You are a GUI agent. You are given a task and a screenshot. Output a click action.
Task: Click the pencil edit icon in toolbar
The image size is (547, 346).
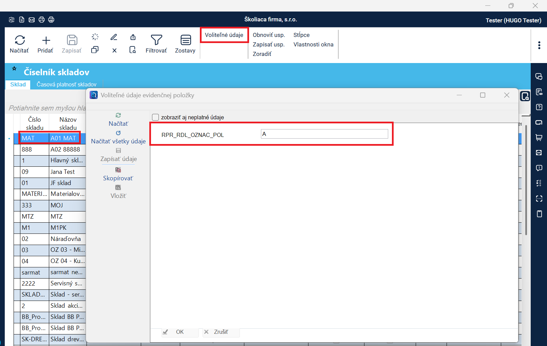114,37
